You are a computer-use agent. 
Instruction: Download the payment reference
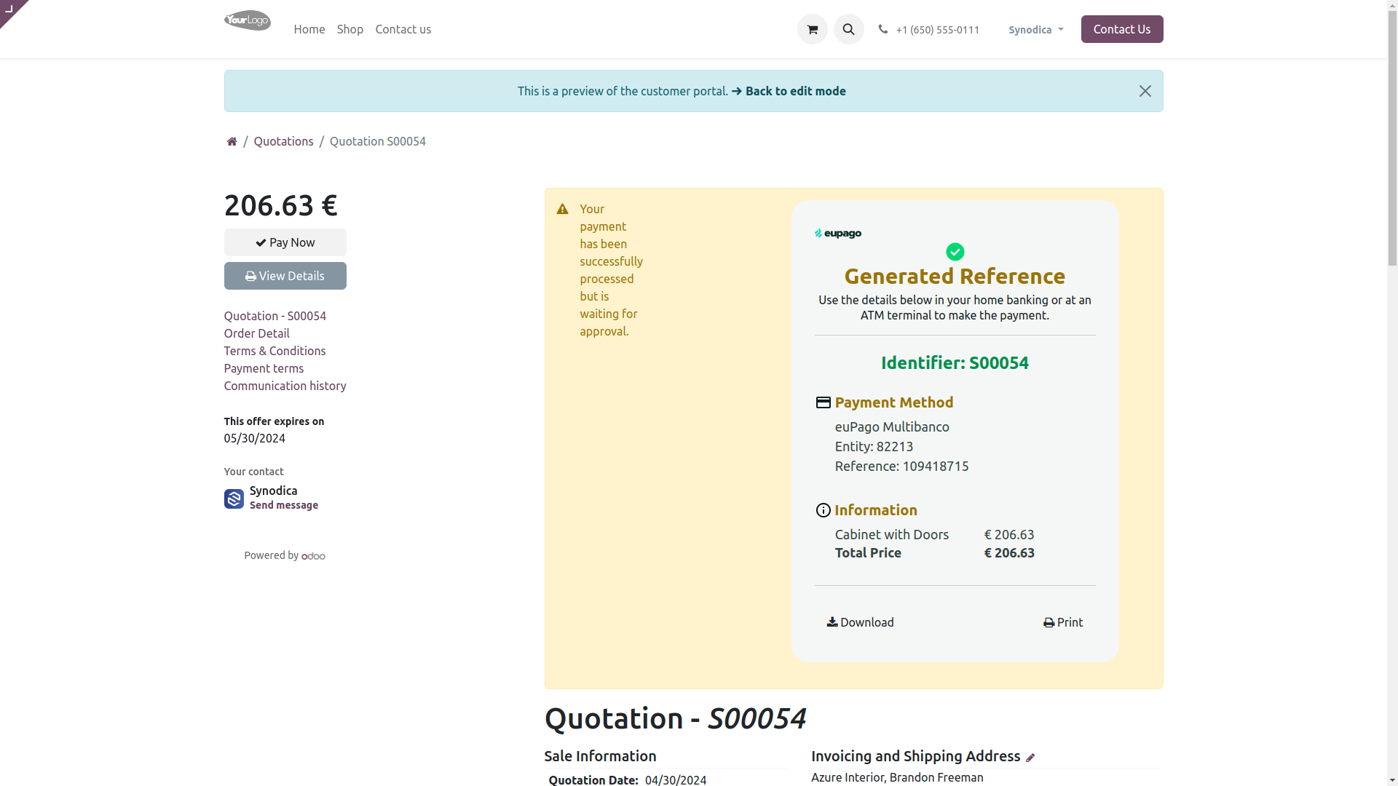pos(860,622)
